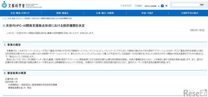Click the 検索 search button
The image size is (208, 97).
click(x=202, y=5)
